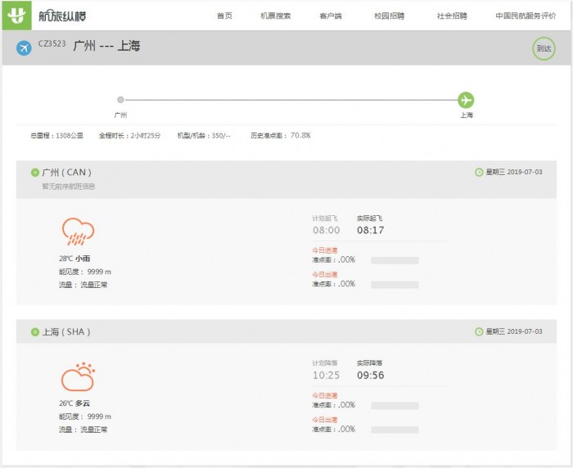Open the 社会招聘 link
The height and width of the screenshot is (468, 573).
(x=452, y=16)
